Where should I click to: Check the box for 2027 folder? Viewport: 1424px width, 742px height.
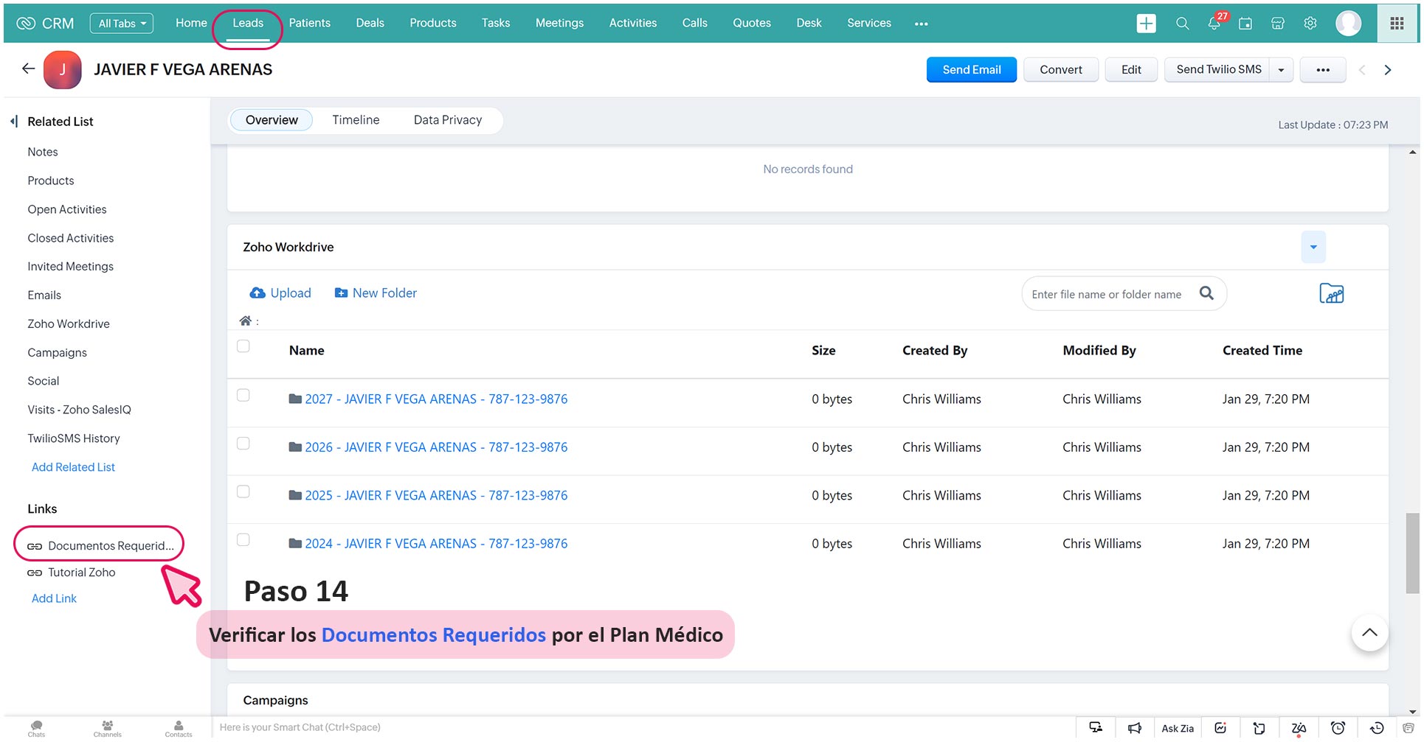click(243, 396)
